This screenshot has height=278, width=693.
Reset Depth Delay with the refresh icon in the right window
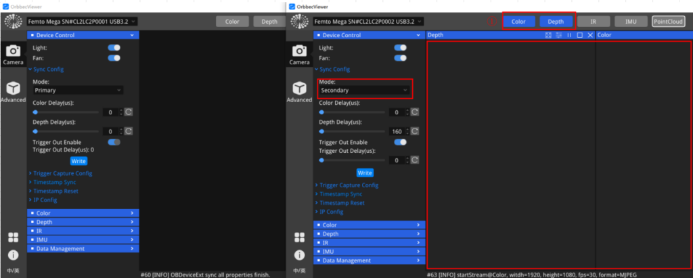415,131
